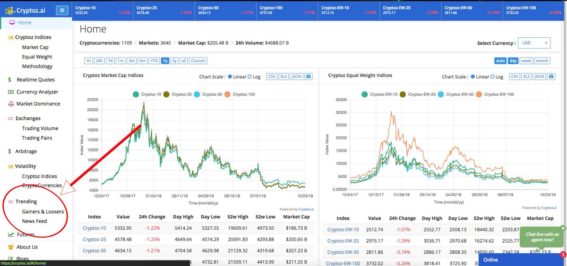Click the Home monitor icon in sidebar
Image resolution: width=567 pixels, height=266 pixels.
(12, 23)
